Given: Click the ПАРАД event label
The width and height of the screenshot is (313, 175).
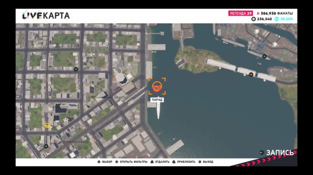Looking at the screenshot, I should pos(157,100).
